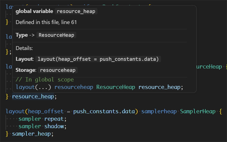Click 'heap_offset' in samplerheap layout line

pos(46,111)
